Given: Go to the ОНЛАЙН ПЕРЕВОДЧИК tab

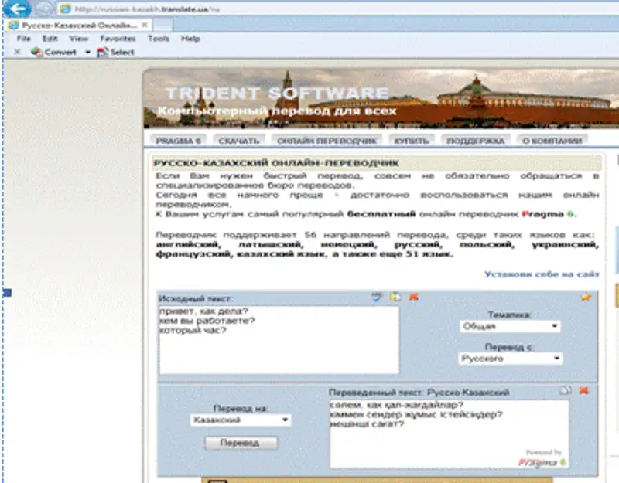Looking at the screenshot, I should (x=327, y=141).
